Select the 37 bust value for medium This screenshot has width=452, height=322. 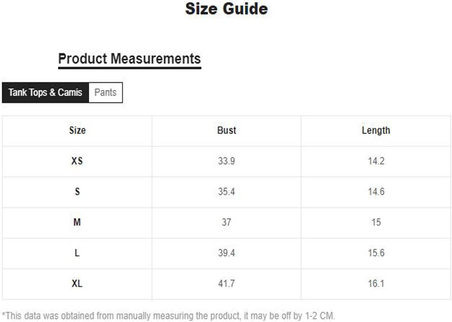pos(226,222)
